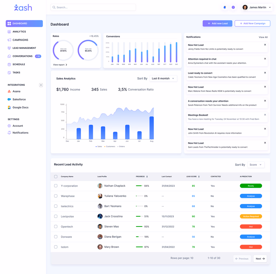276x274 pixels.
Task: Dismiss Meetings Booked notification
Action: coord(265,115)
